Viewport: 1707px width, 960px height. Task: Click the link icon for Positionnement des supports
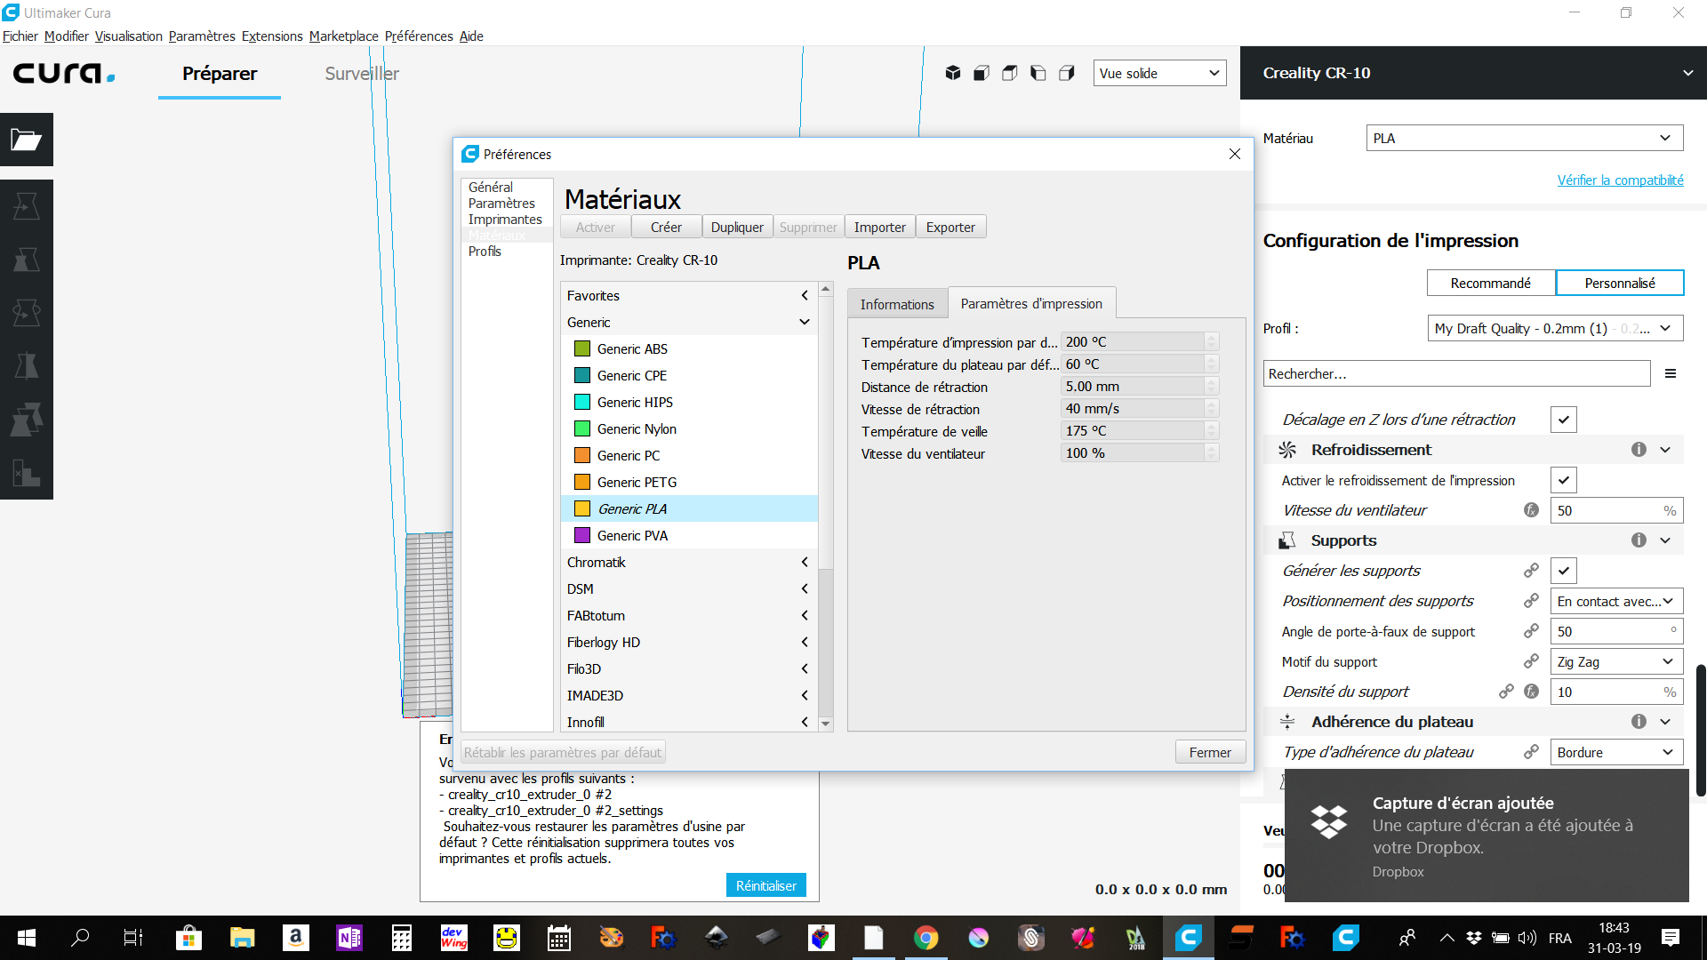1531,601
